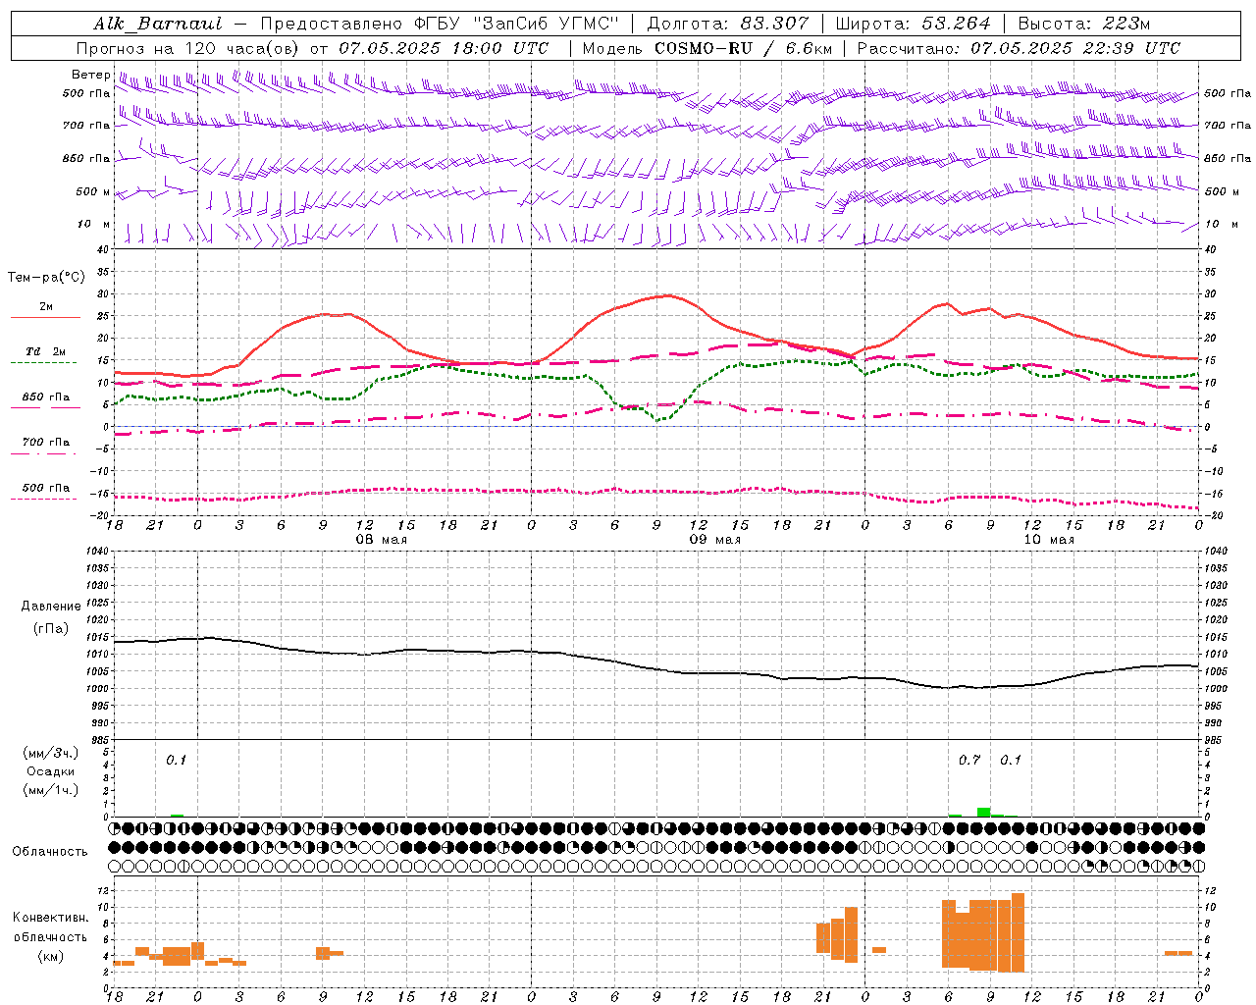Click the tallest orange convective cloud bar
Image resolution: width=1256 pixels, height=1005 pixels.
(1018, 932)
